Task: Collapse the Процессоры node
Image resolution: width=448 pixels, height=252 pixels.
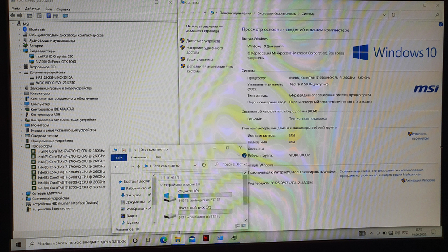Action: point(22,146)
